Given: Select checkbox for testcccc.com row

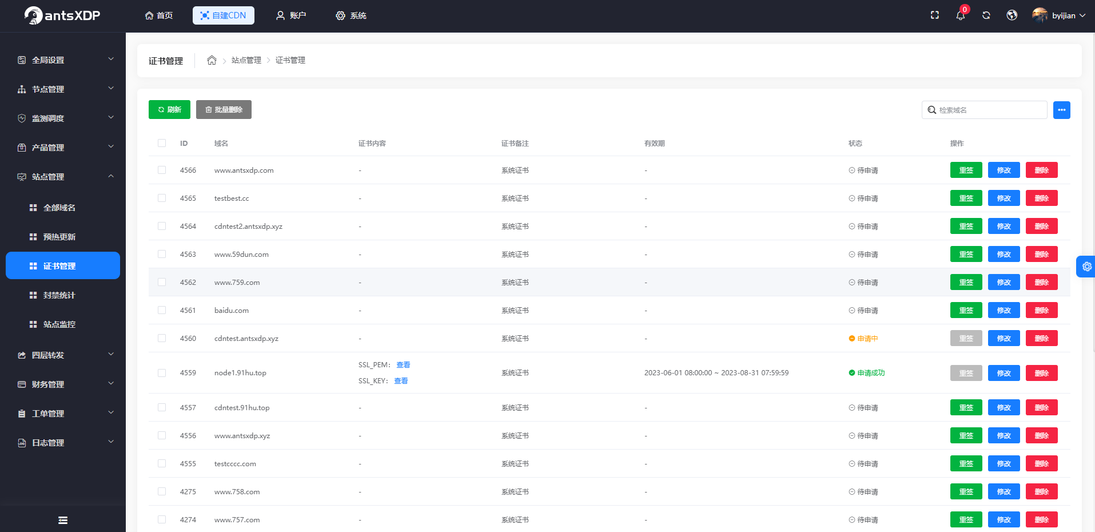Looking at the screenshot, I should pyautogui.click(x=162, y=463).
